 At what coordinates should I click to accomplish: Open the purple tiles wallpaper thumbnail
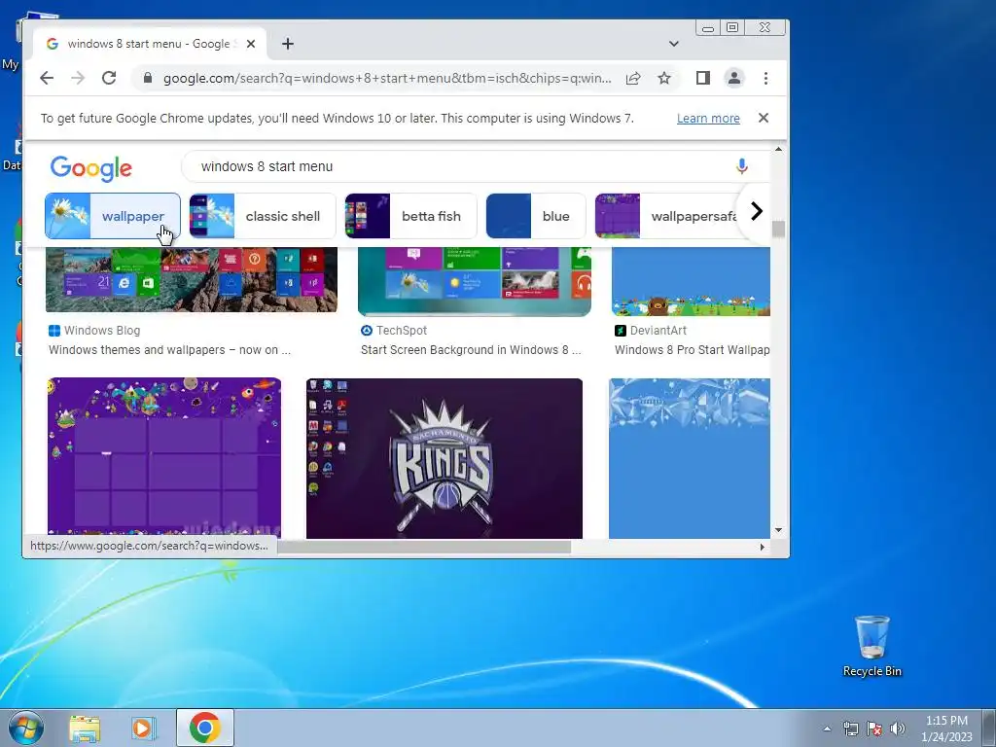click(x=164, y=458)
